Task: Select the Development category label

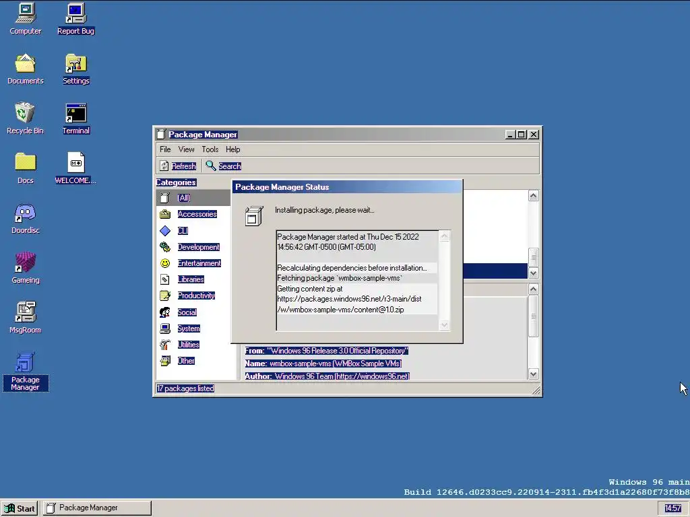Action: pyautogui.click(x=199, y=247)
